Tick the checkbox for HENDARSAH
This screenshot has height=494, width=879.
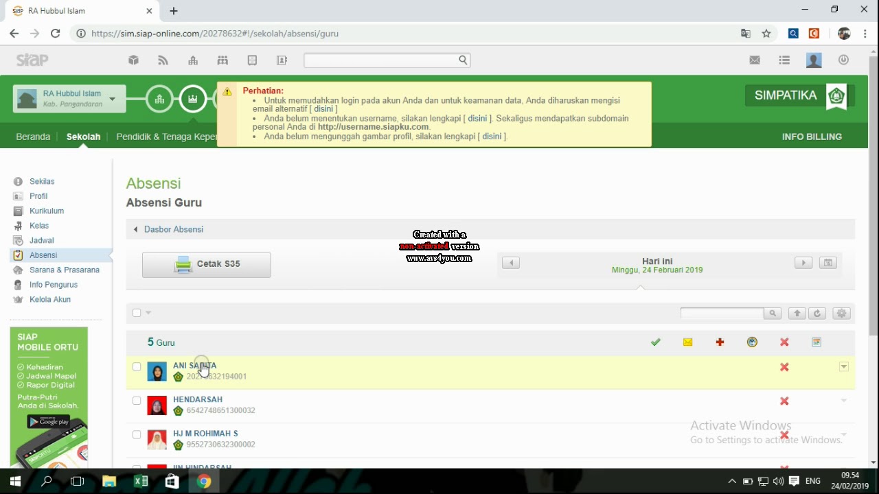point(137,401)
